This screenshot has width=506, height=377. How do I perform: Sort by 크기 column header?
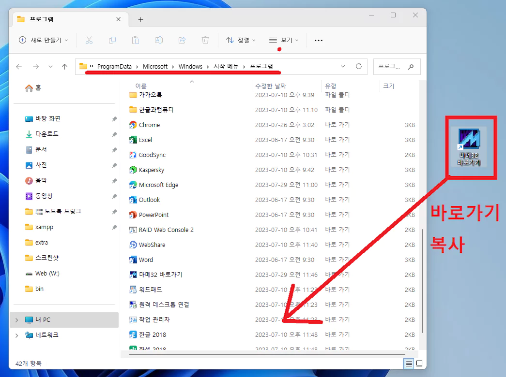pyautogui.click(x=388, y=86)
